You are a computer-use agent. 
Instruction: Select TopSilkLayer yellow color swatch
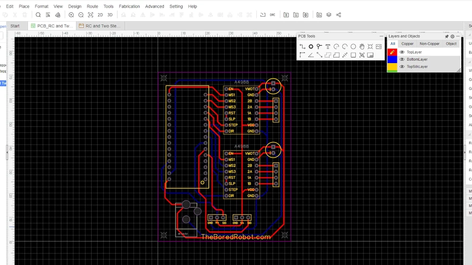click(392, 67)
